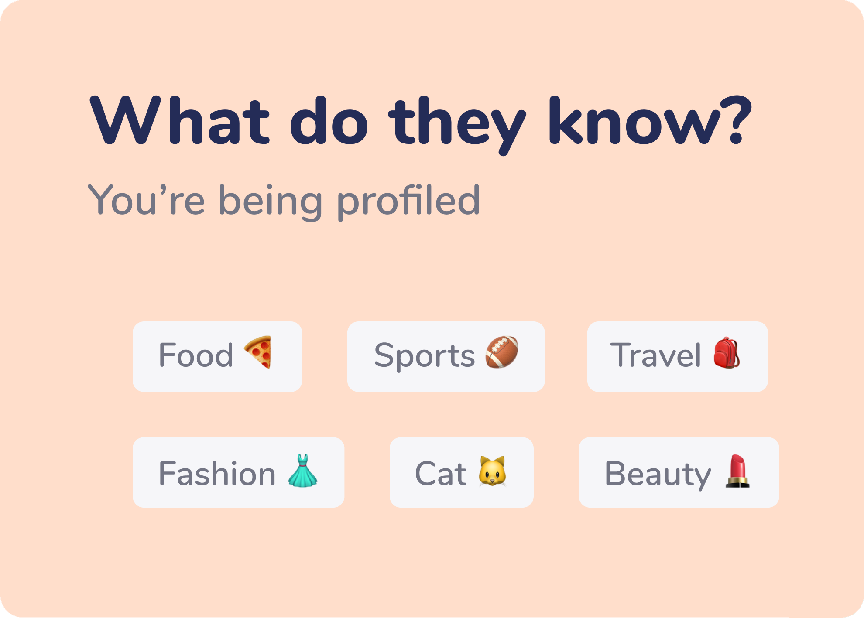Click the word "Cat" in its tag
This screenshot has width=864, height=618.
441,474
